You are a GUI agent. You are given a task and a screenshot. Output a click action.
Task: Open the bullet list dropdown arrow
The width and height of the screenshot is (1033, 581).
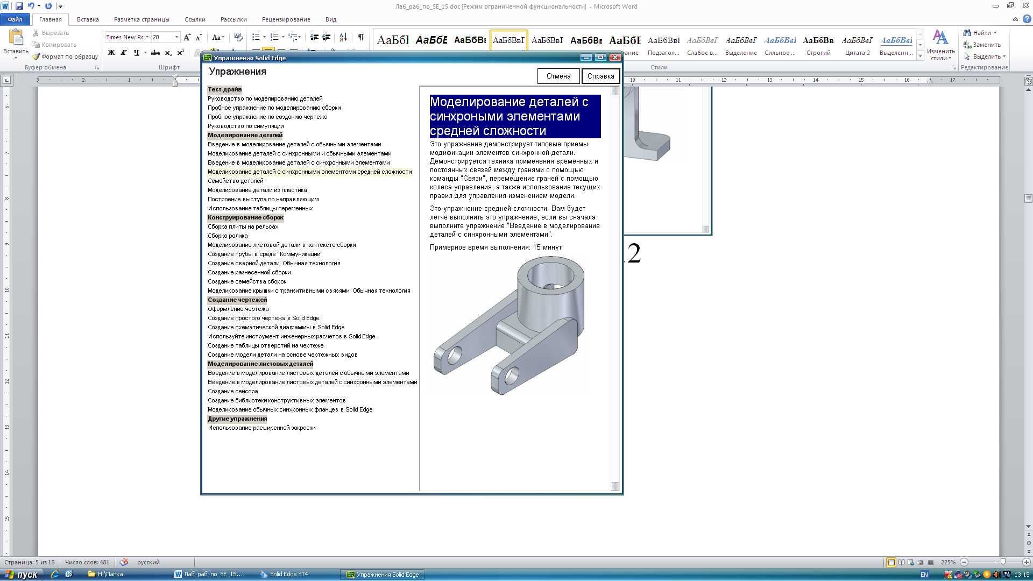pyautogui.click(x=264, y=37)
